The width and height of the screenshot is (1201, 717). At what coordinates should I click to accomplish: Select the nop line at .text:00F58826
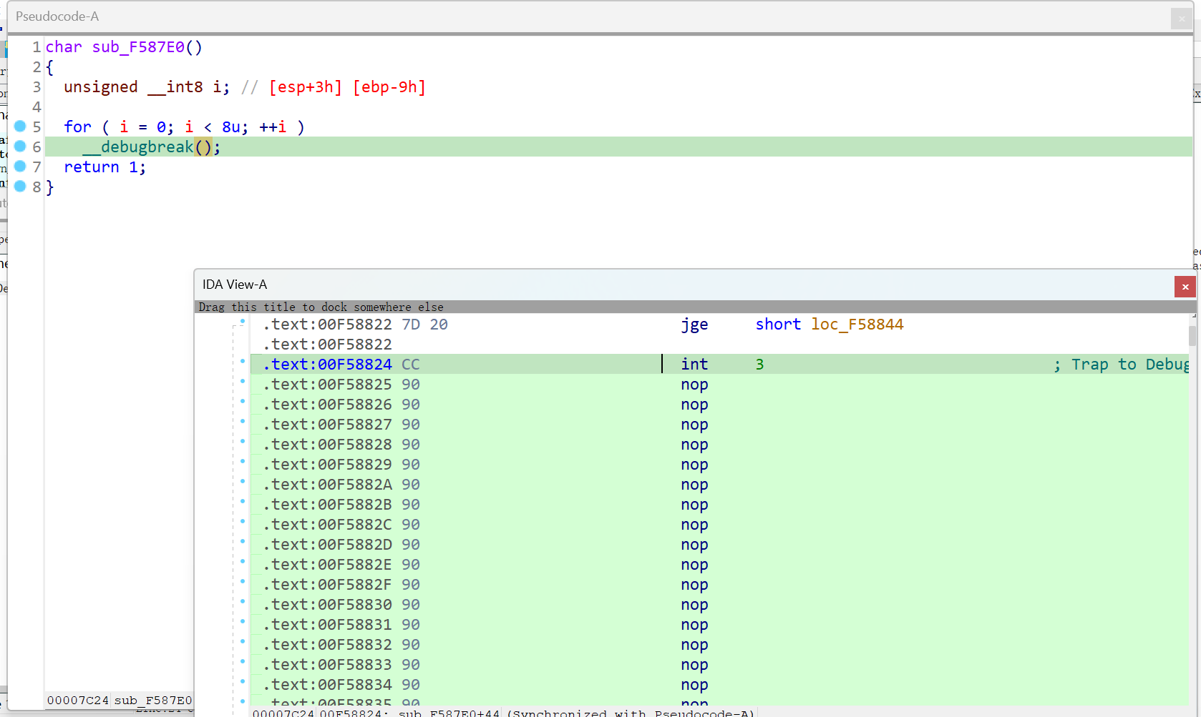click(719, 405)
